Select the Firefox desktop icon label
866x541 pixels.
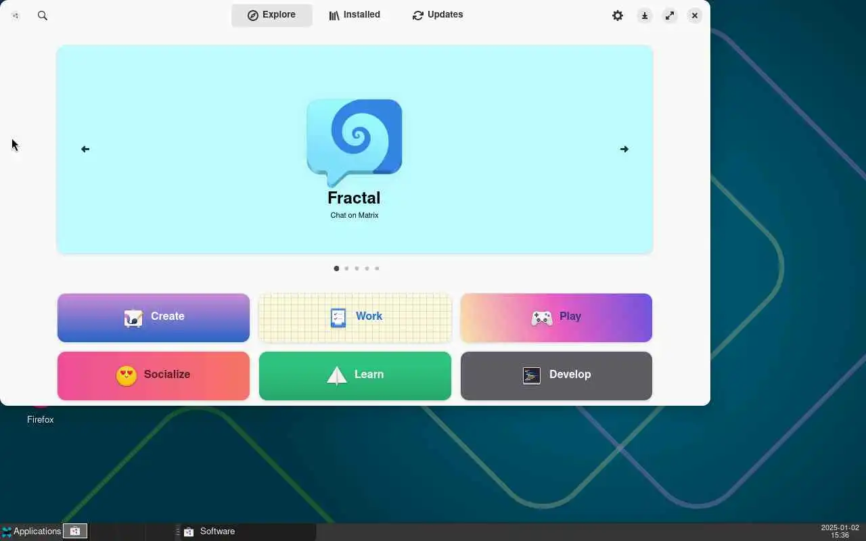(41, 419)
